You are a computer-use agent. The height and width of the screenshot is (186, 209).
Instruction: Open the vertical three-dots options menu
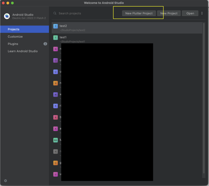tap(202, 13)
